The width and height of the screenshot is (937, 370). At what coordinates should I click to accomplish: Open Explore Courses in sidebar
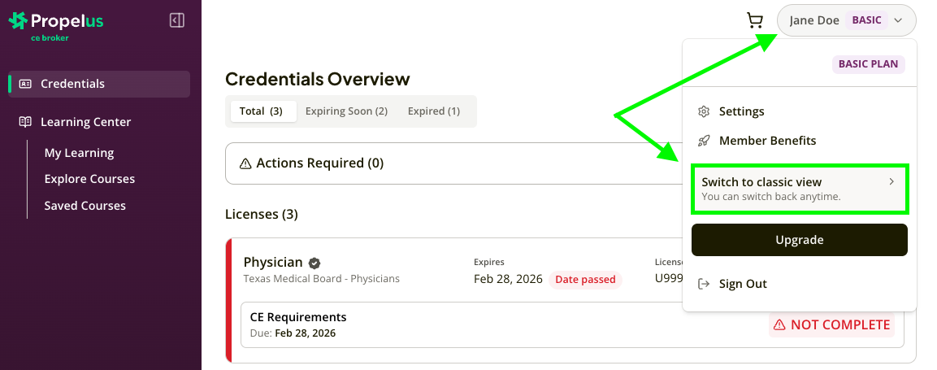coord(89,179)
